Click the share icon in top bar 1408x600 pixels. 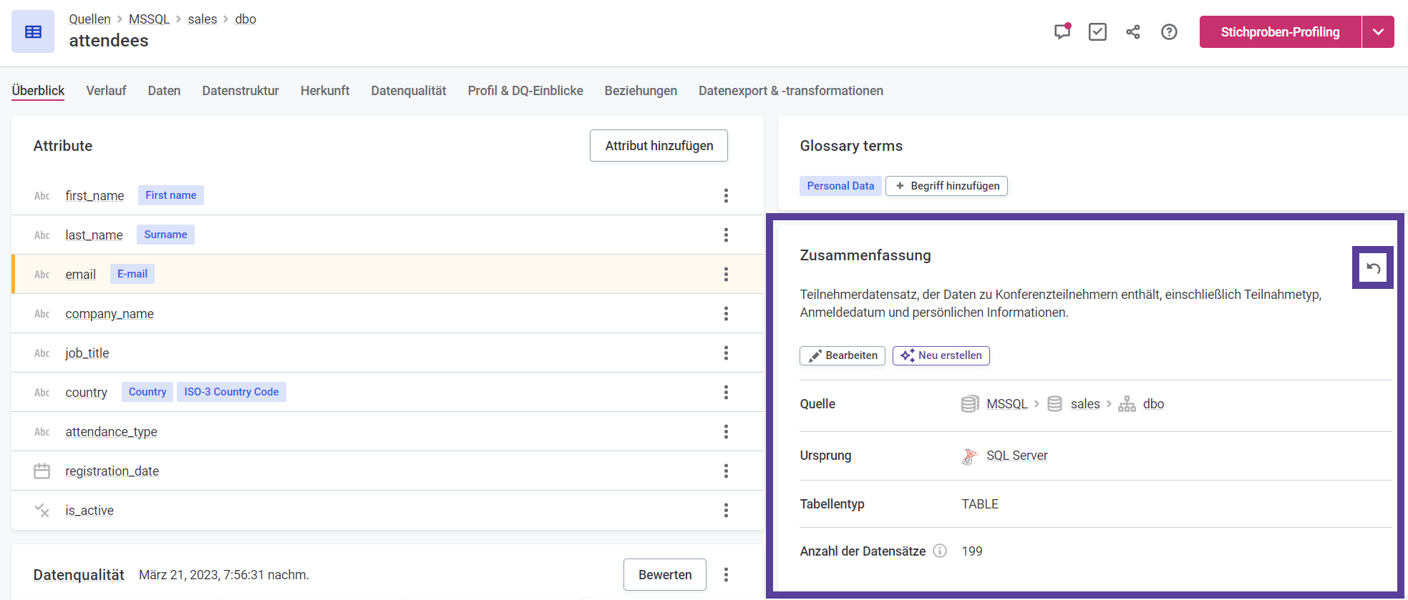click(1133, 32)
